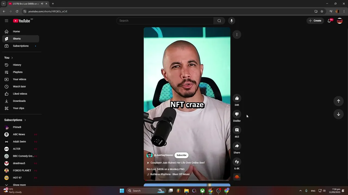Open ALTER channel subscription
Screen dimensions: 348x195
click(21, 149)
